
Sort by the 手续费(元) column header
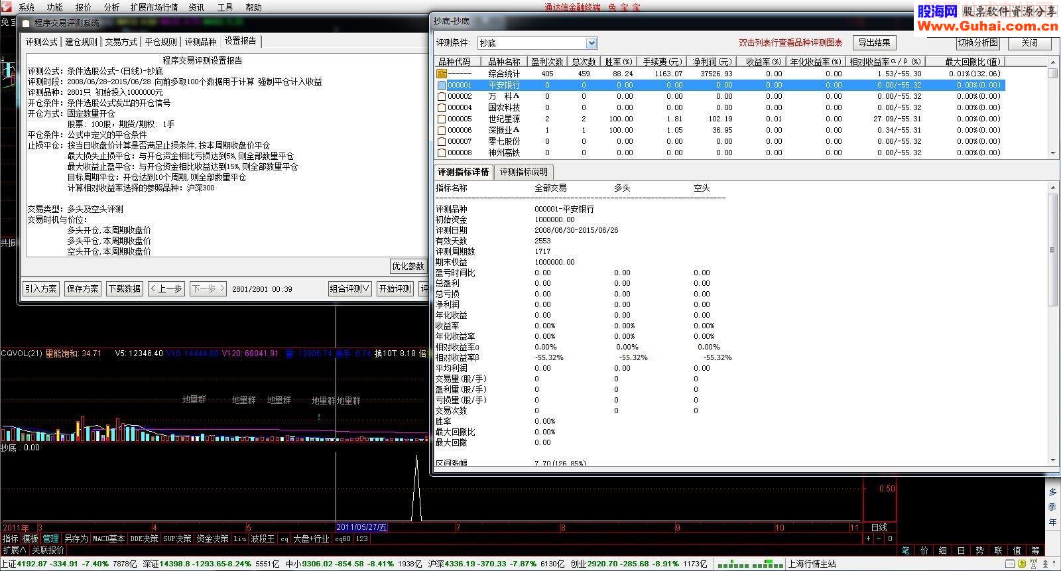(x=662, y=62)
